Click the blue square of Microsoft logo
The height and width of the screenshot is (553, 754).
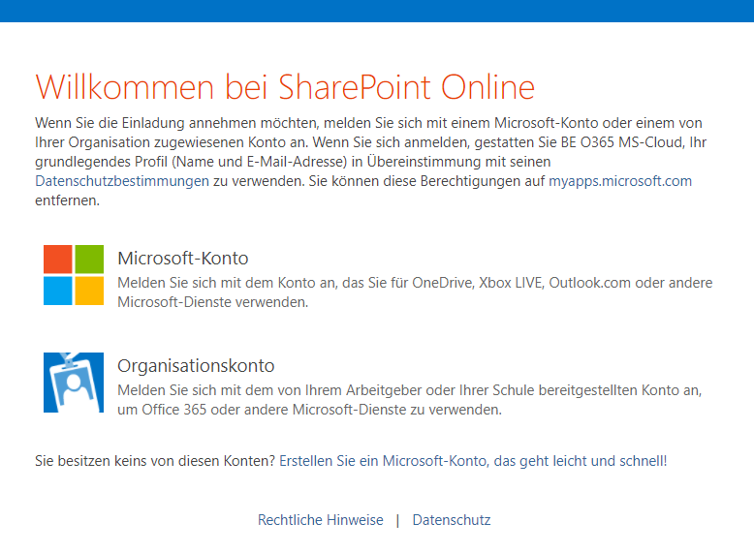58,291
